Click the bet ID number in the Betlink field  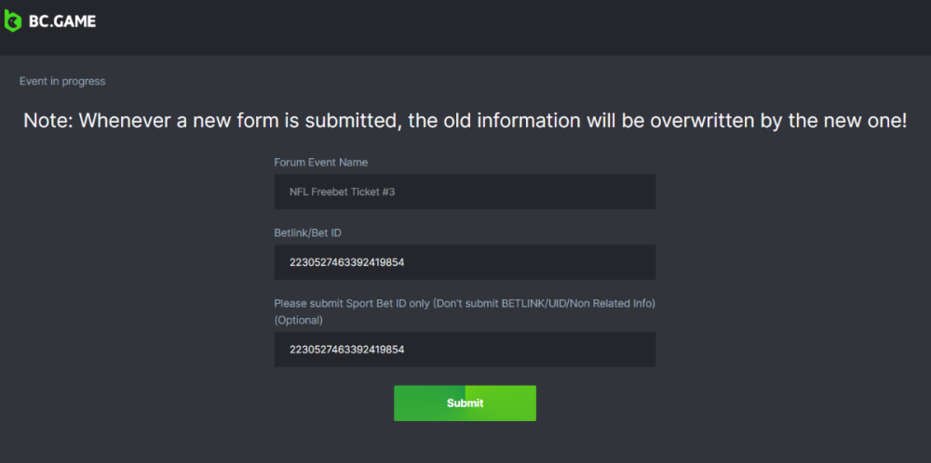346,263
